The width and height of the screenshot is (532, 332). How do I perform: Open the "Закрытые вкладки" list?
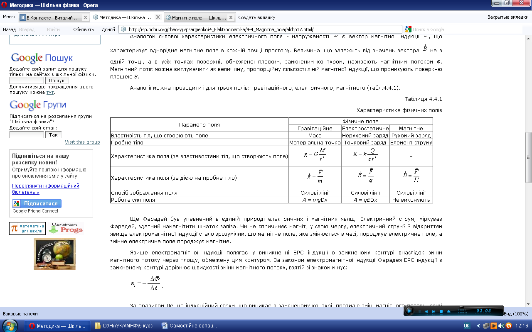tap(508, 17)
